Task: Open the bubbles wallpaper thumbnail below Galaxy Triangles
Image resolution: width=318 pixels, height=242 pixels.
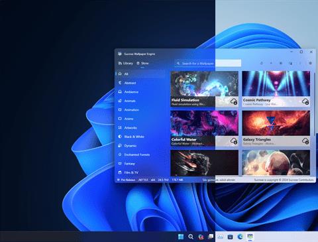Action: (x=276, y=163)
